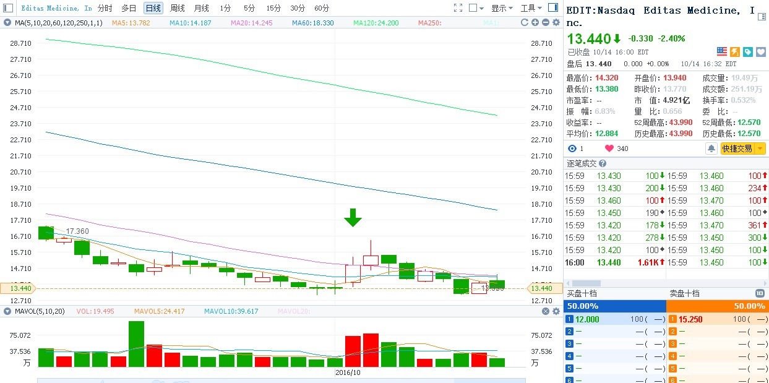Click the 快捷交易 quick trade button
Image resolution: width=769 pixels, height=383 pixels.
(737, 148)
